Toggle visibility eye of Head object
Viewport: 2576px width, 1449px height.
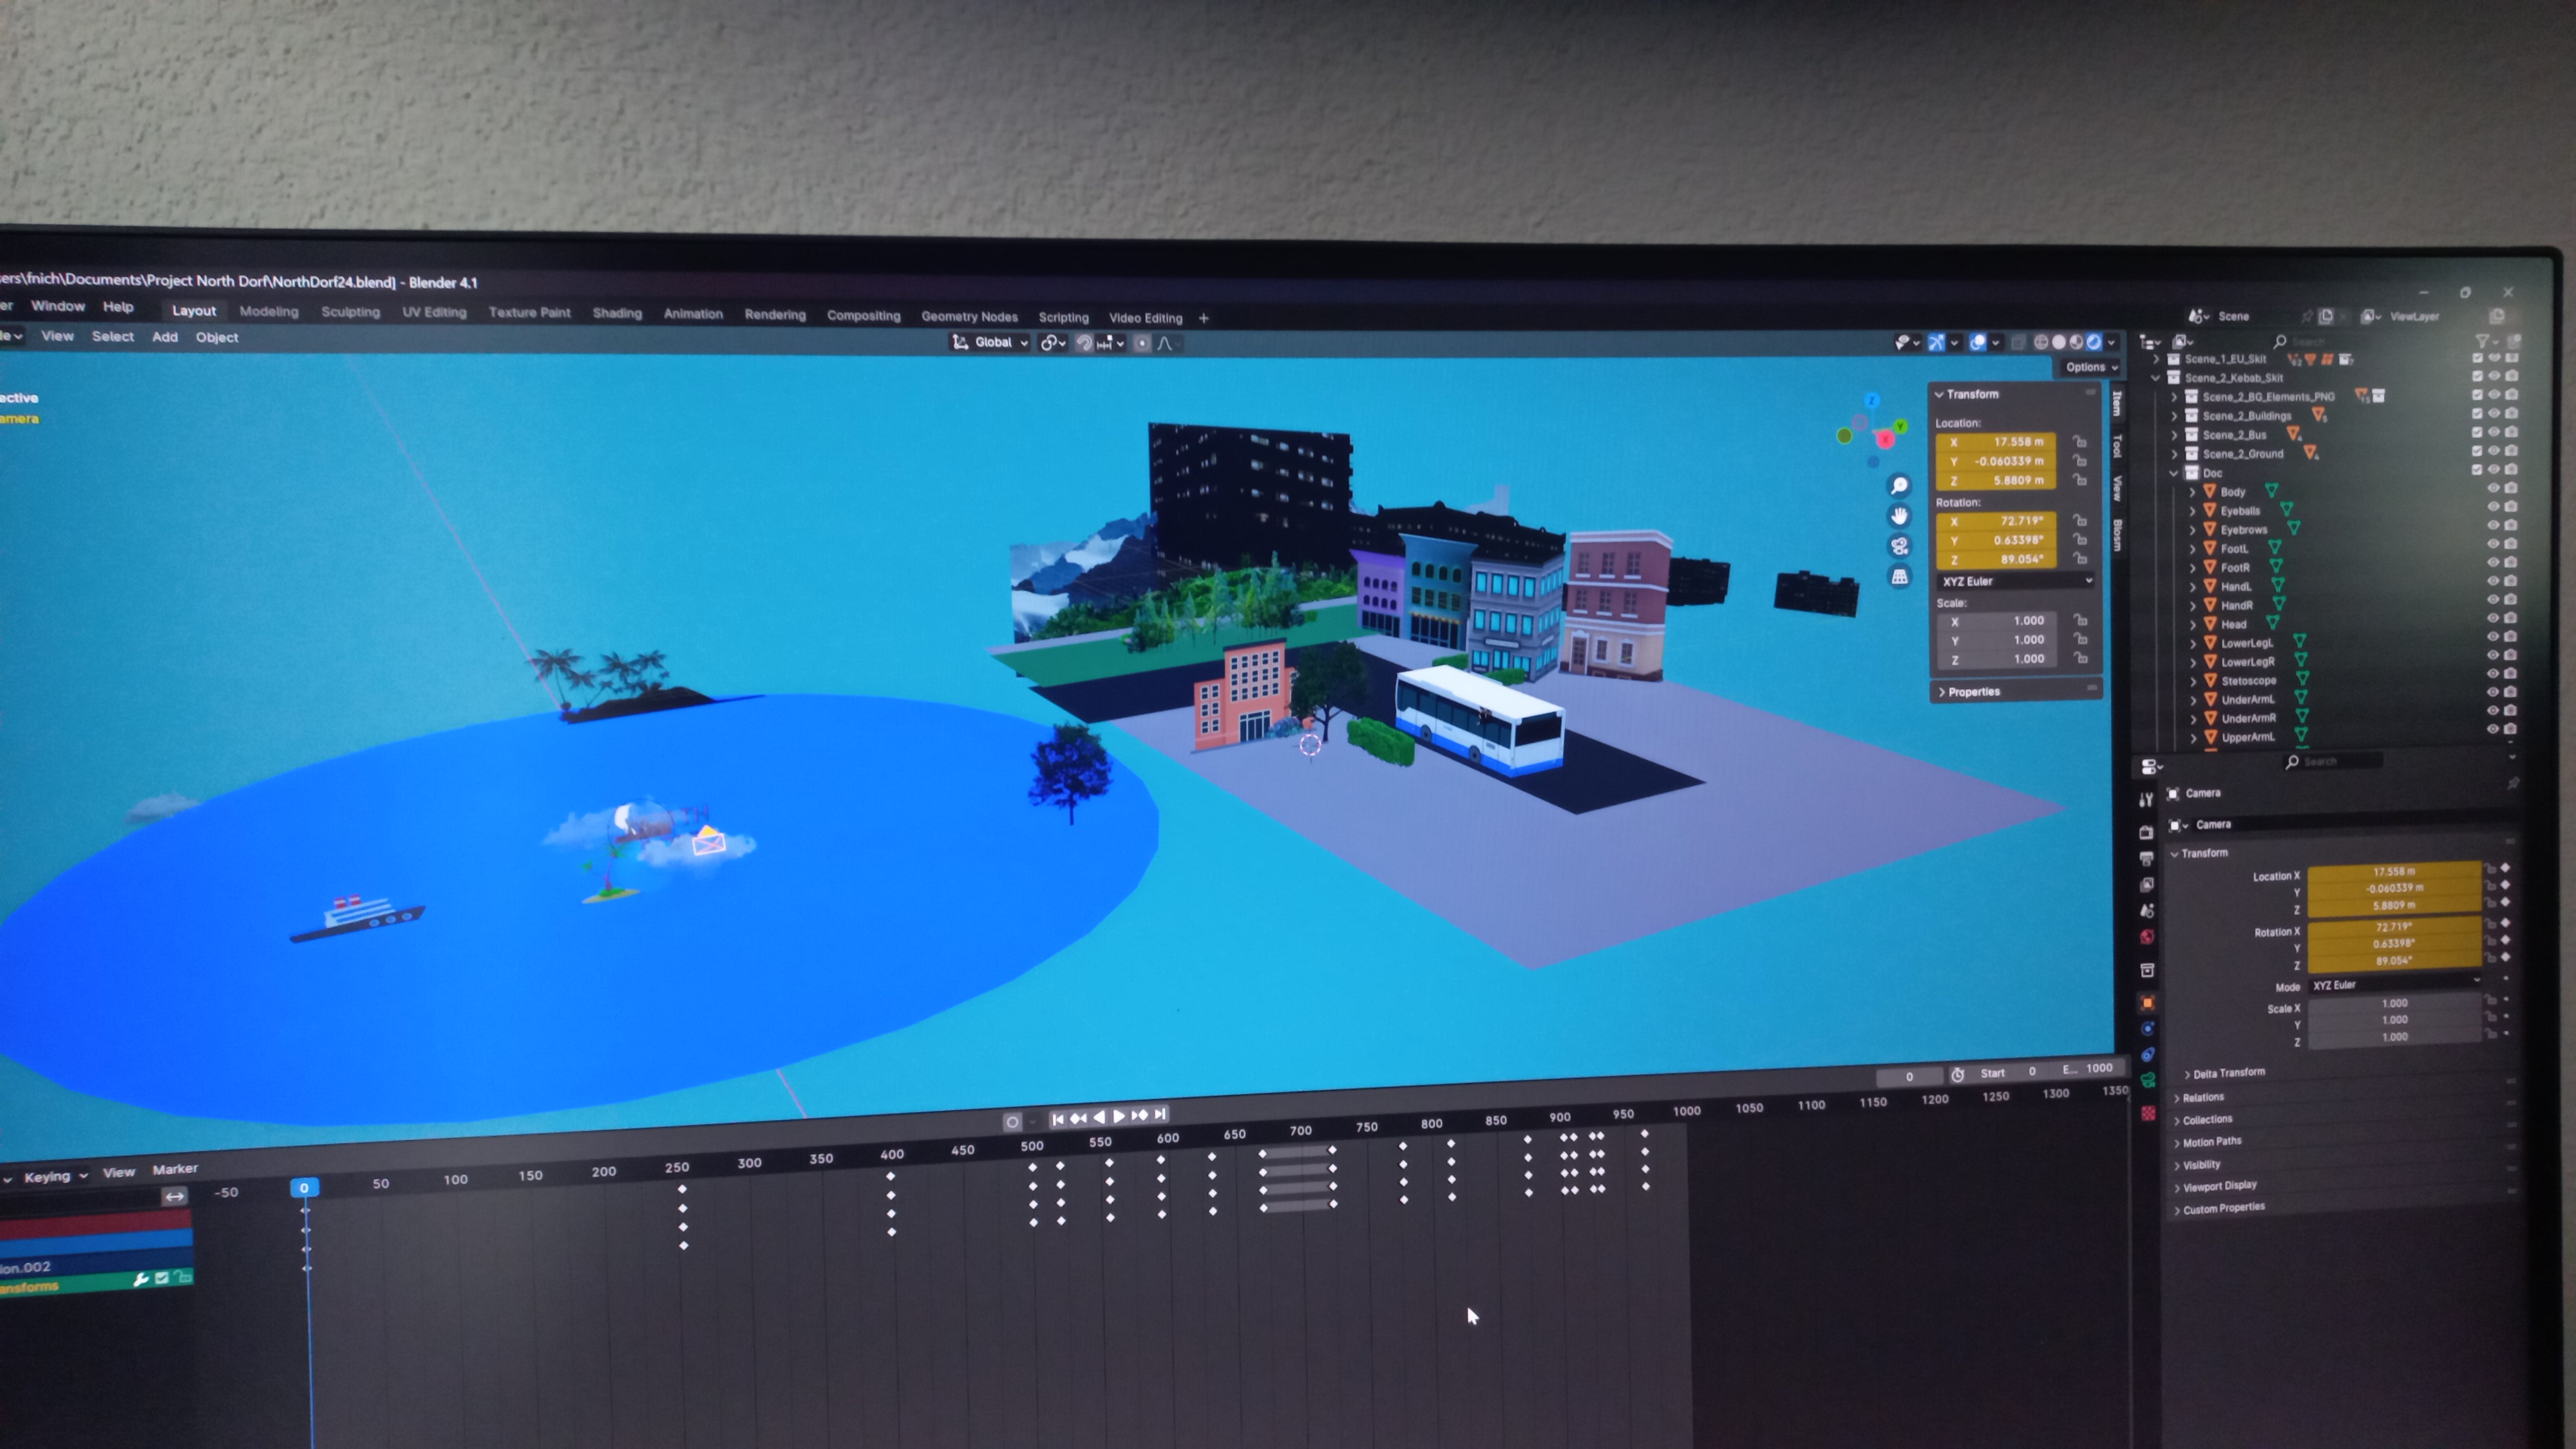tap(2494, 619)
